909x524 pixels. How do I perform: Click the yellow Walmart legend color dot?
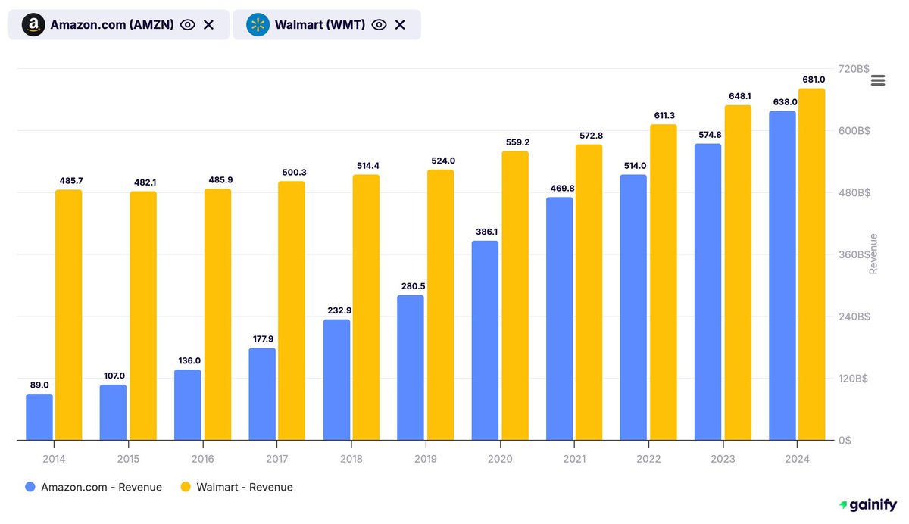(186, 487)
